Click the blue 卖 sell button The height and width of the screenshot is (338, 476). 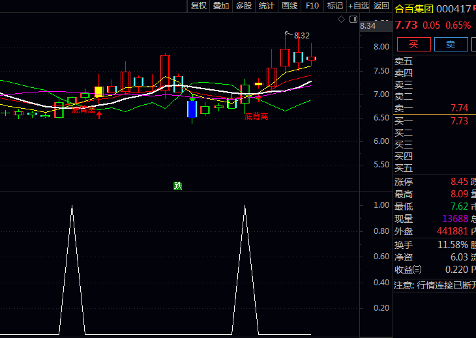point(451,44)
